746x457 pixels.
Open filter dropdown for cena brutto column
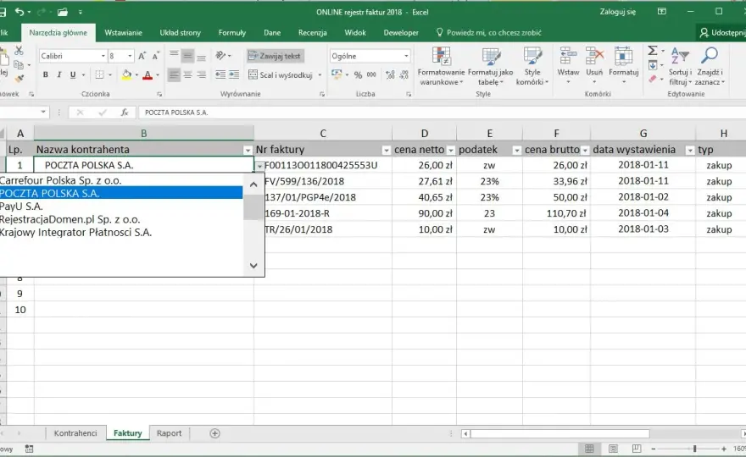585,150
